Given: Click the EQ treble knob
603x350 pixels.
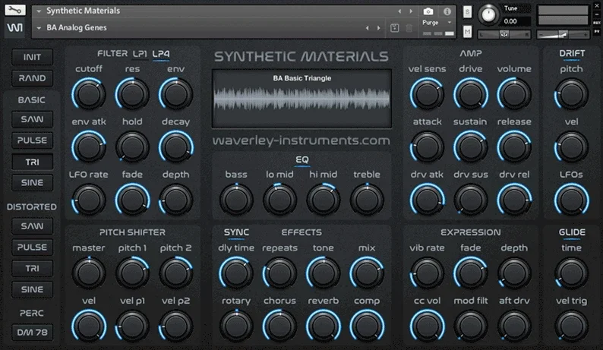Looking at the screenshot, I should coord(367,200).
